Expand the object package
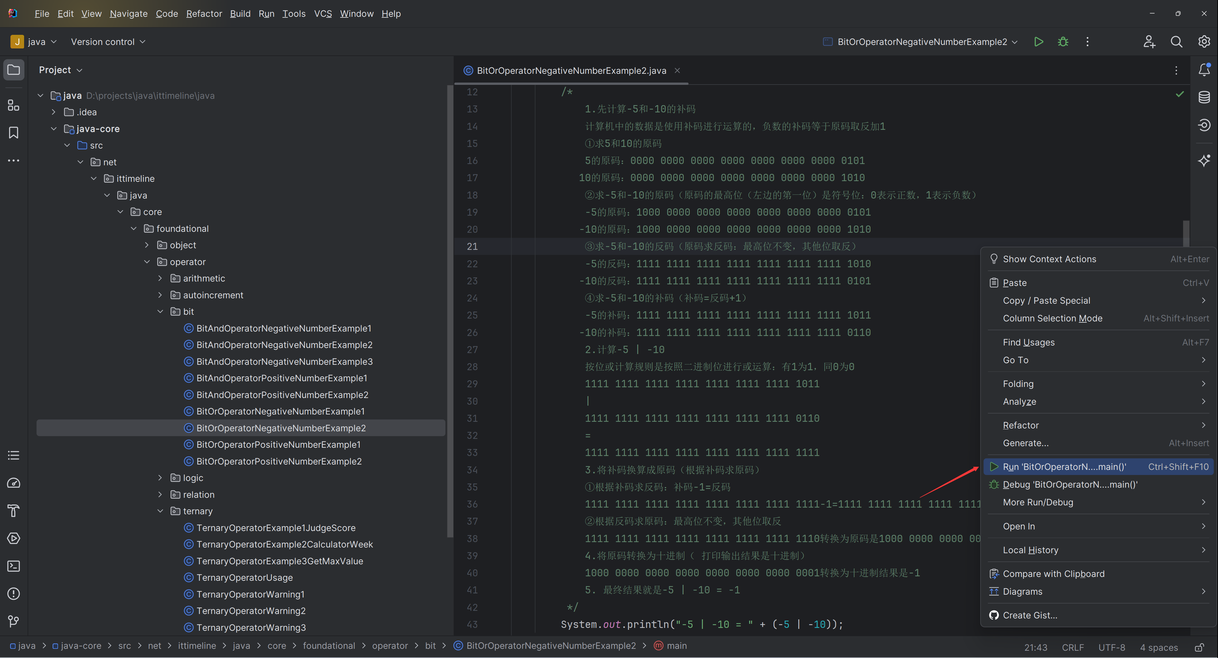This screenshot has height=658, width=1218. [147, 245]
